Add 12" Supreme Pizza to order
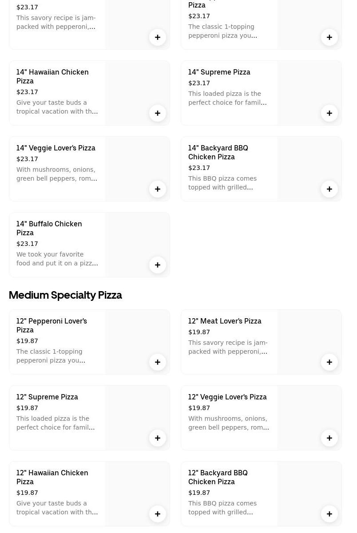The image size is (357, 533). click(x=158, y=438)
